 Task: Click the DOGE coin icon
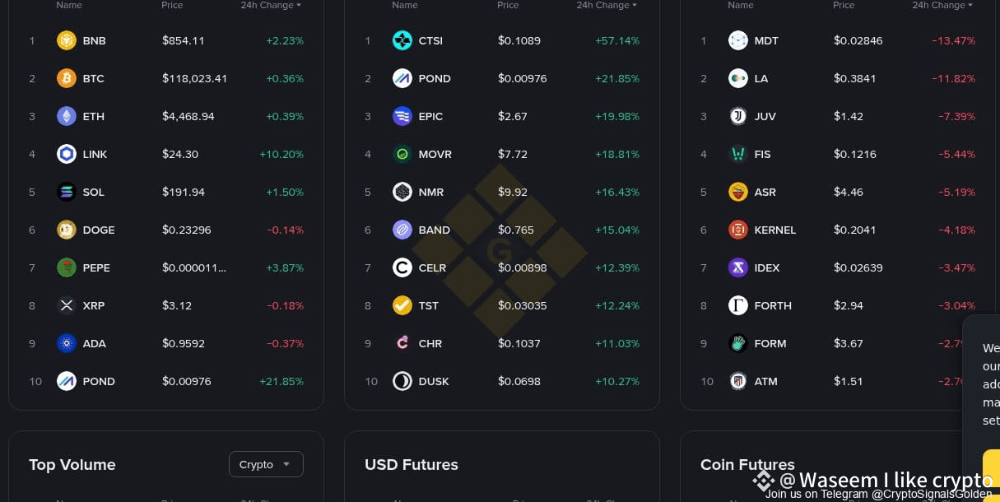(67, 230)
